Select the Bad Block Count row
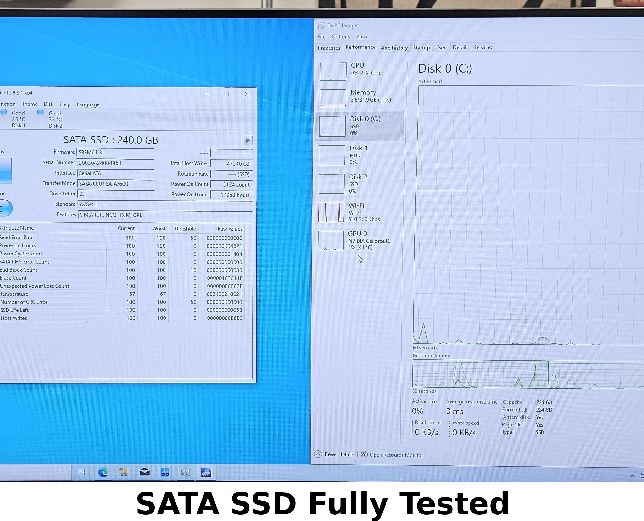The image size is (644, 521). (x=122, y=270)
